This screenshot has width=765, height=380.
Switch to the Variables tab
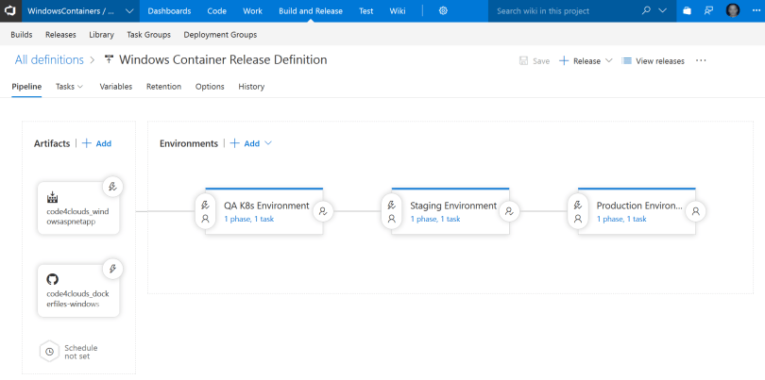click(x=116, y=87)
